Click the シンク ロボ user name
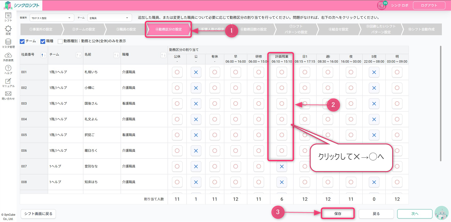The width and height of the screenshot is (451, 222). tap(400, 5)
